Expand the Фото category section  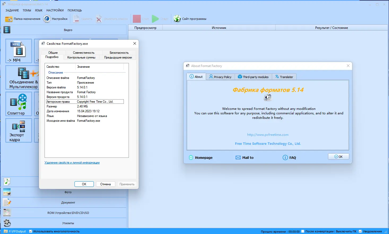pyautogui.click(x=68, y=192)
